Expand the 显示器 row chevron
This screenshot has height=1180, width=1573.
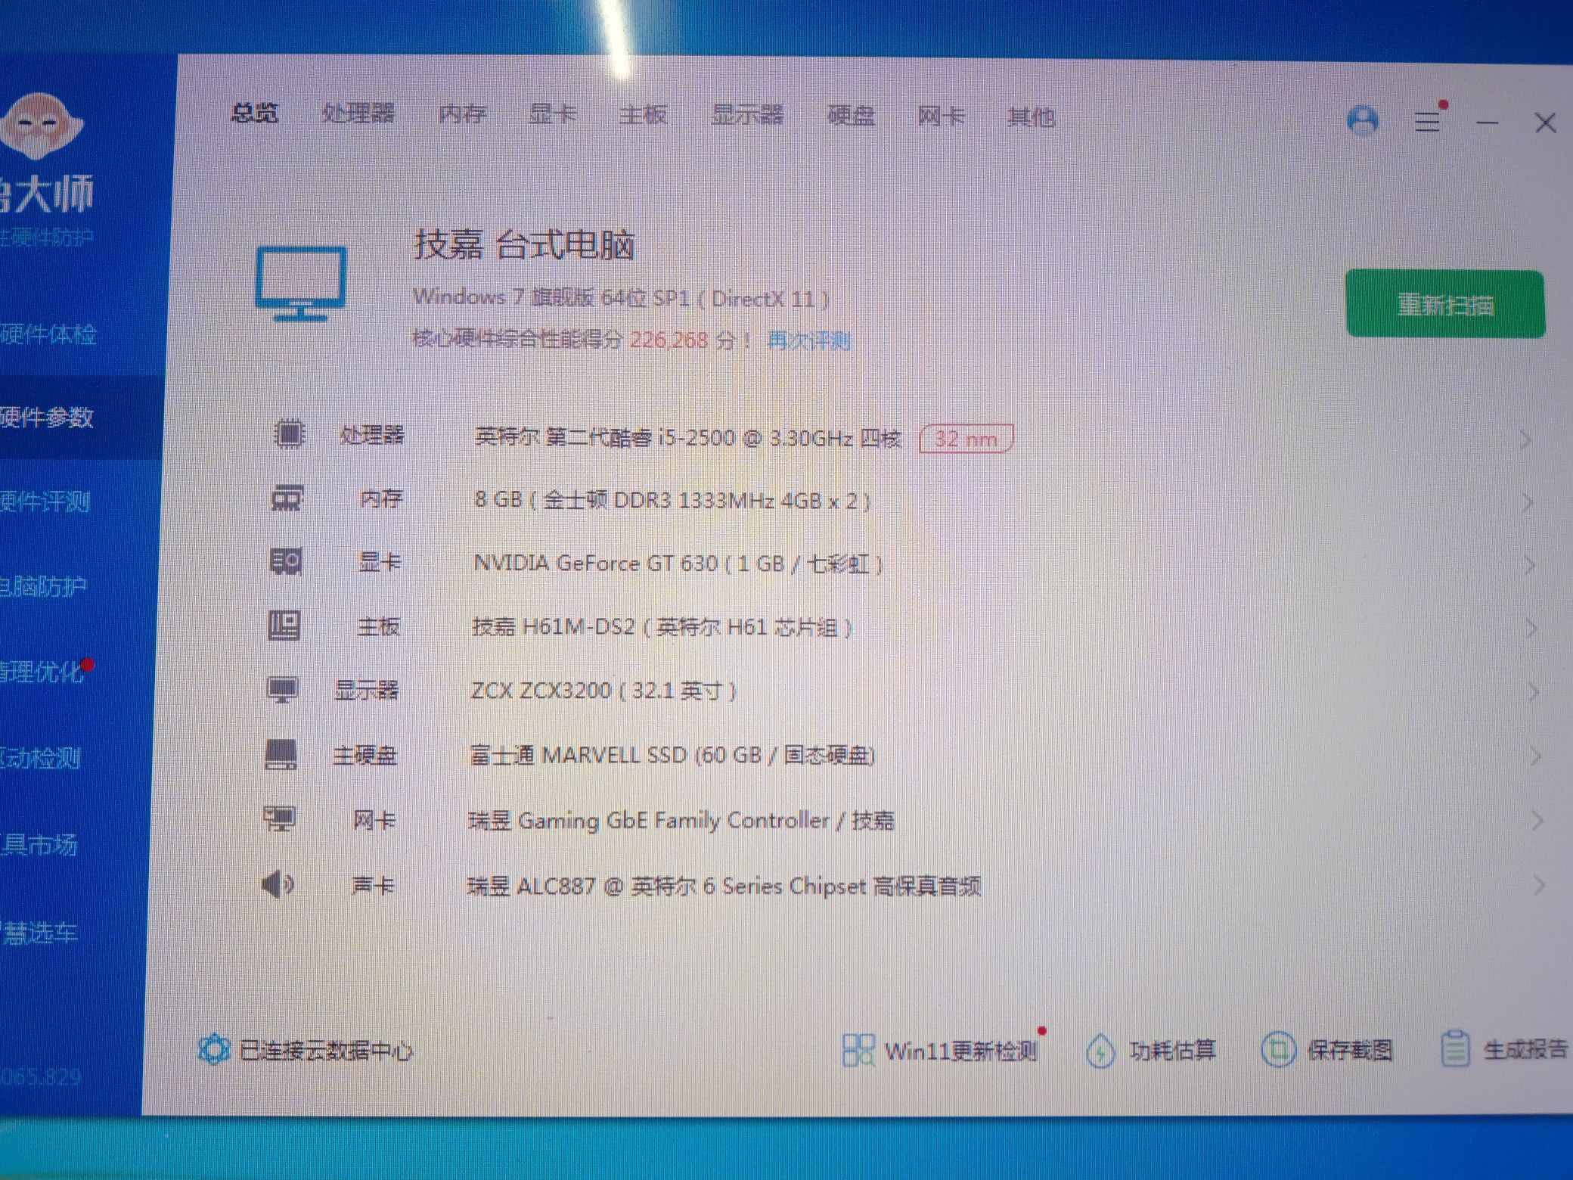tap(1533, 692)
